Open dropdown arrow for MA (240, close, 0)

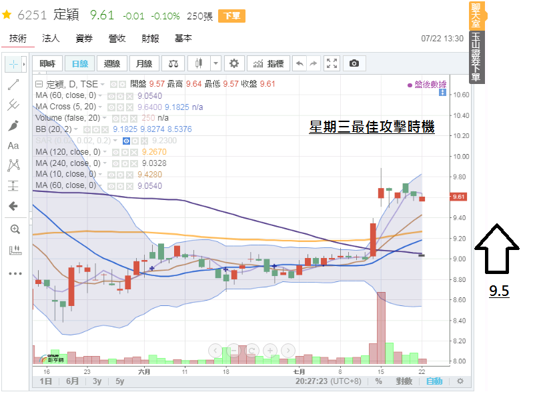coord(105,163)
